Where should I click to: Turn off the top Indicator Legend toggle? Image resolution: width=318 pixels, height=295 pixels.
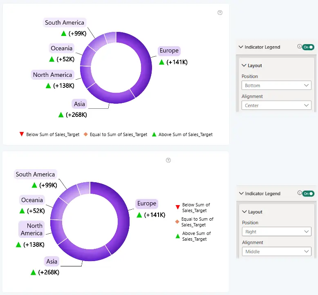tap(308, 47)
